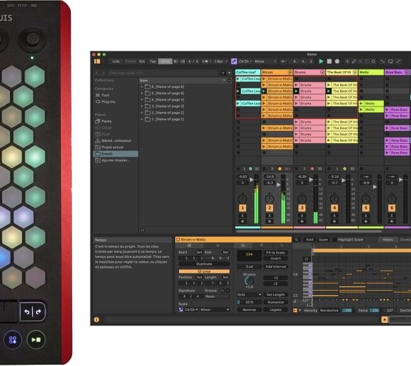Image resolution: width=411 pixels, height=366 pixels.
Task: Open the clip Minor scale dropdown at bottom
Action: [215, 310]
